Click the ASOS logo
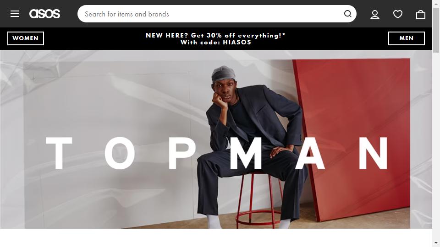Screen dimensions: 440x247 click(44, 14)
